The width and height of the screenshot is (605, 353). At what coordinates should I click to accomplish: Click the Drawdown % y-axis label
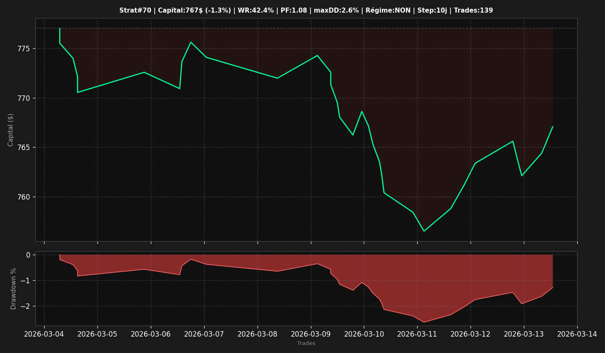coord(13,289)
